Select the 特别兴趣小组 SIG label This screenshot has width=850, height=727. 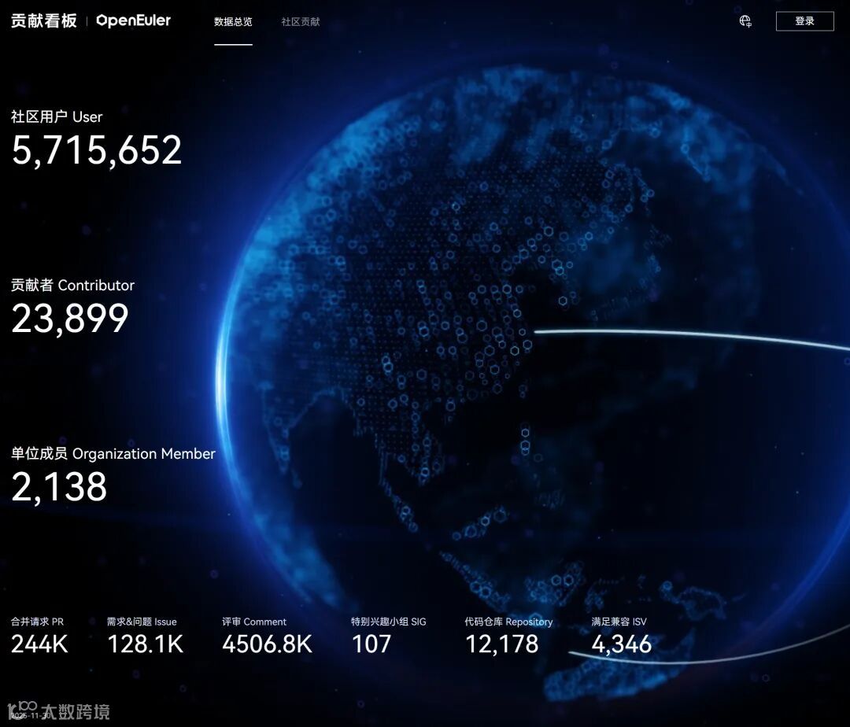[x=389, y=622]
